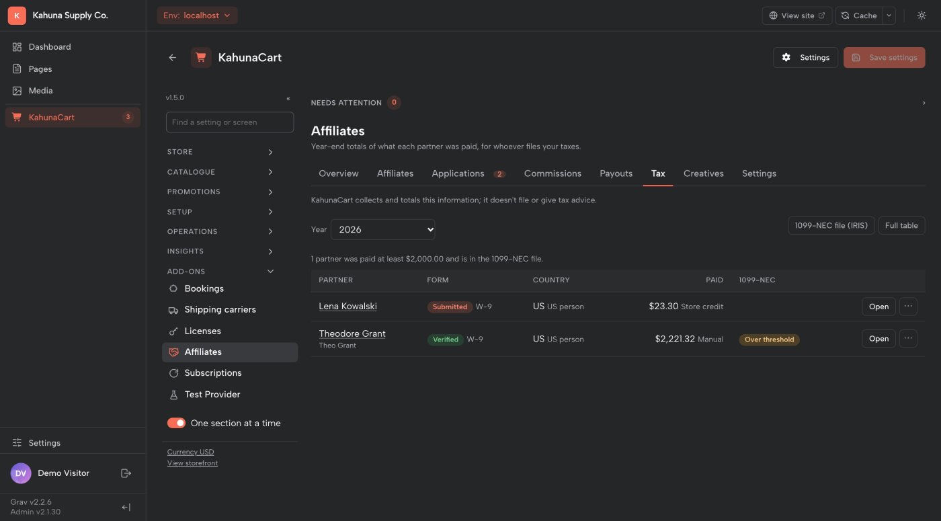The width and height of the screenshot is (941, 521).
Task: Go to Dashboard in sidebar
Action: [73, 47]
